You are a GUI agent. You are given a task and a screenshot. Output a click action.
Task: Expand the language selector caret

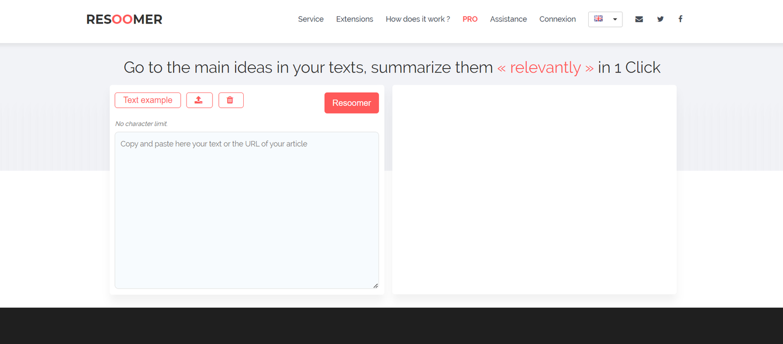(x=615, y=20)
